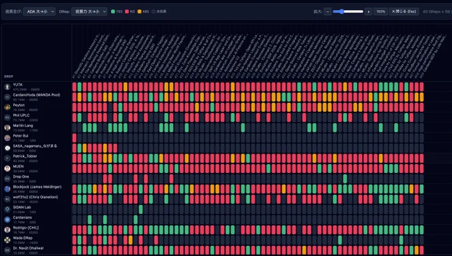The image size is (452, 256).
Task: Click the red NO legend swatch
Action: coord(127,11)
